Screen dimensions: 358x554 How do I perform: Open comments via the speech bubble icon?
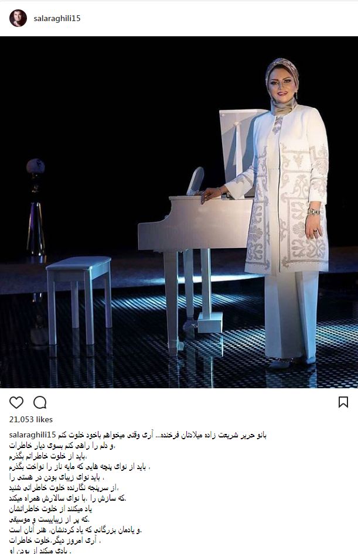click(40, 402)
